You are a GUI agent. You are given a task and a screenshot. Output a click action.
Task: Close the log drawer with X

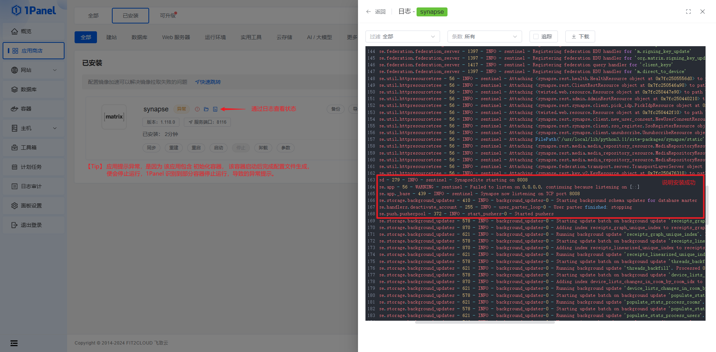(703, 12)
